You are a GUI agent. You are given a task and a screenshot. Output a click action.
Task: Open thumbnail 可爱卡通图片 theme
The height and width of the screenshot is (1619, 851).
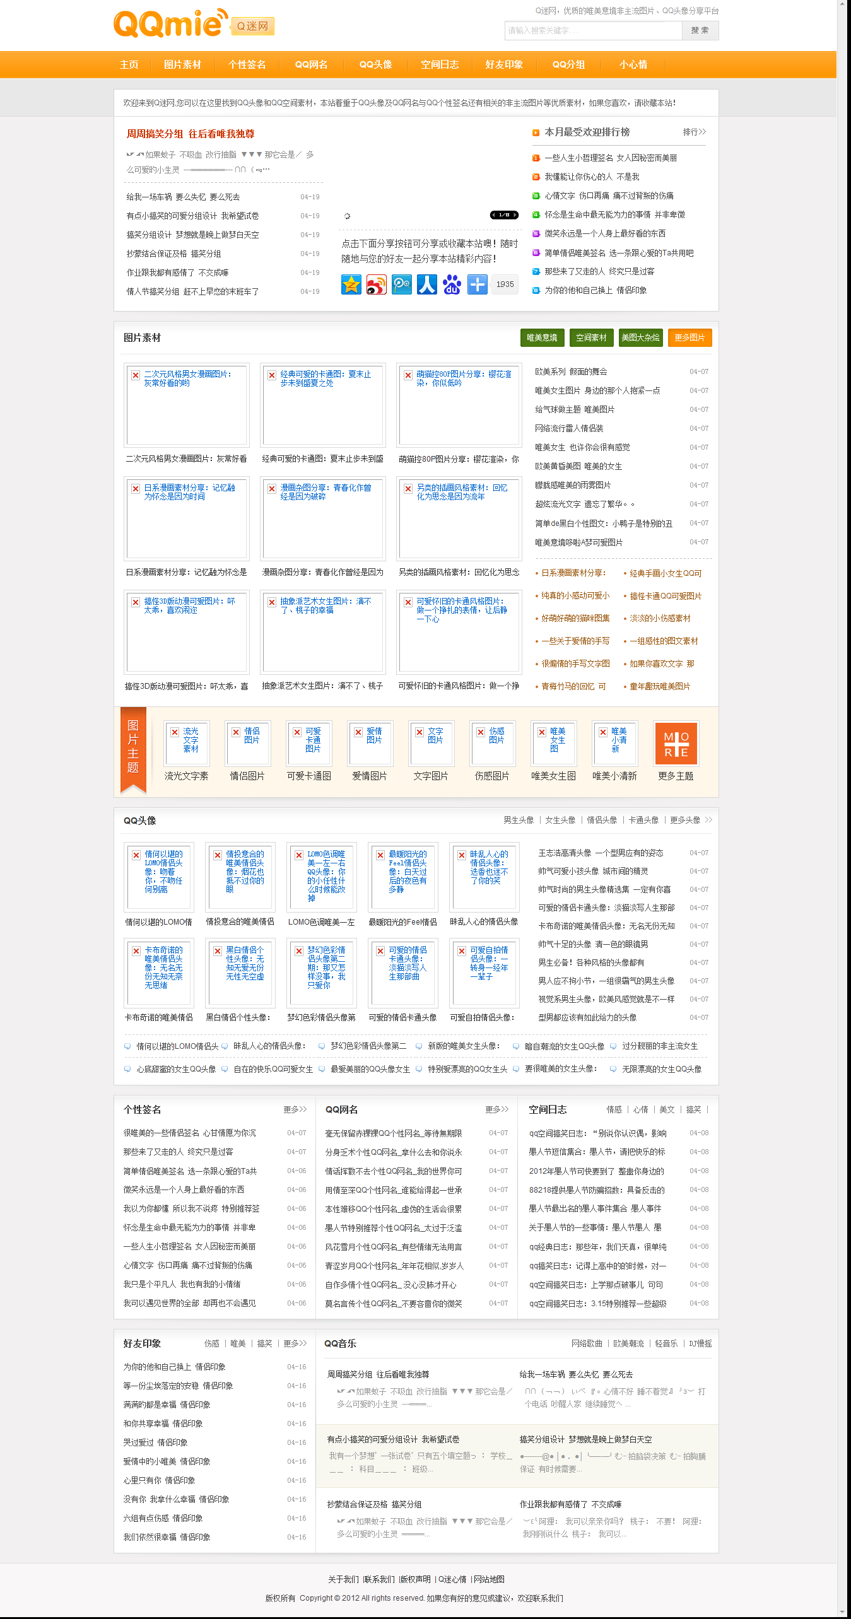[308, 743]
